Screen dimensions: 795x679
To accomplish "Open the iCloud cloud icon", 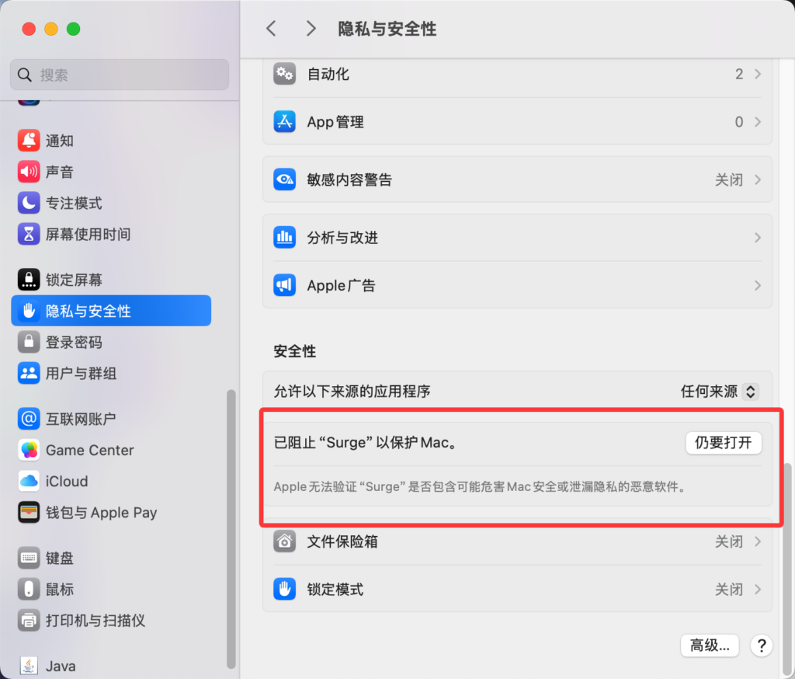I will coord(29,481).
